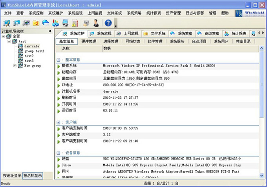Open the 文件 menu
The height and width of the screenshot is (187, 267).
click(x=8, y=13)
